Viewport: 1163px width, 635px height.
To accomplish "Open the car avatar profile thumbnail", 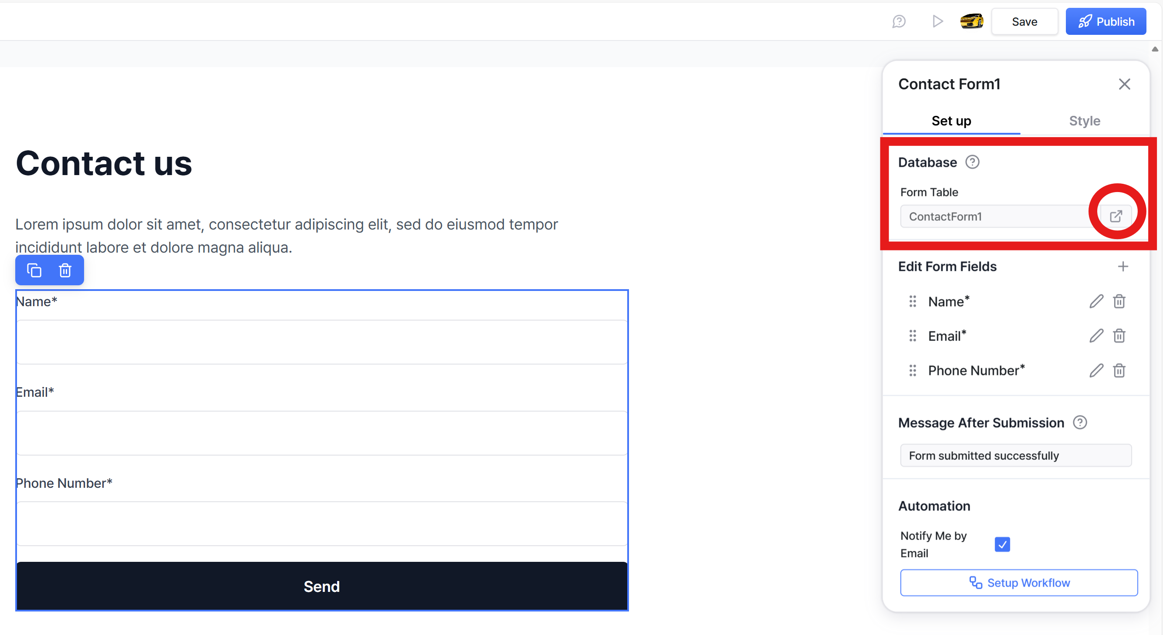I will point(972,21).
